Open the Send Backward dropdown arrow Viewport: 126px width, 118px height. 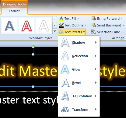pyautogui.click(x=123, y=25)
